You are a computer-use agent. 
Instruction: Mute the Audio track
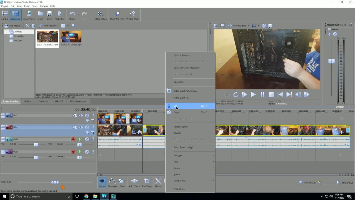pyautogui.click(x=87, y=139)
